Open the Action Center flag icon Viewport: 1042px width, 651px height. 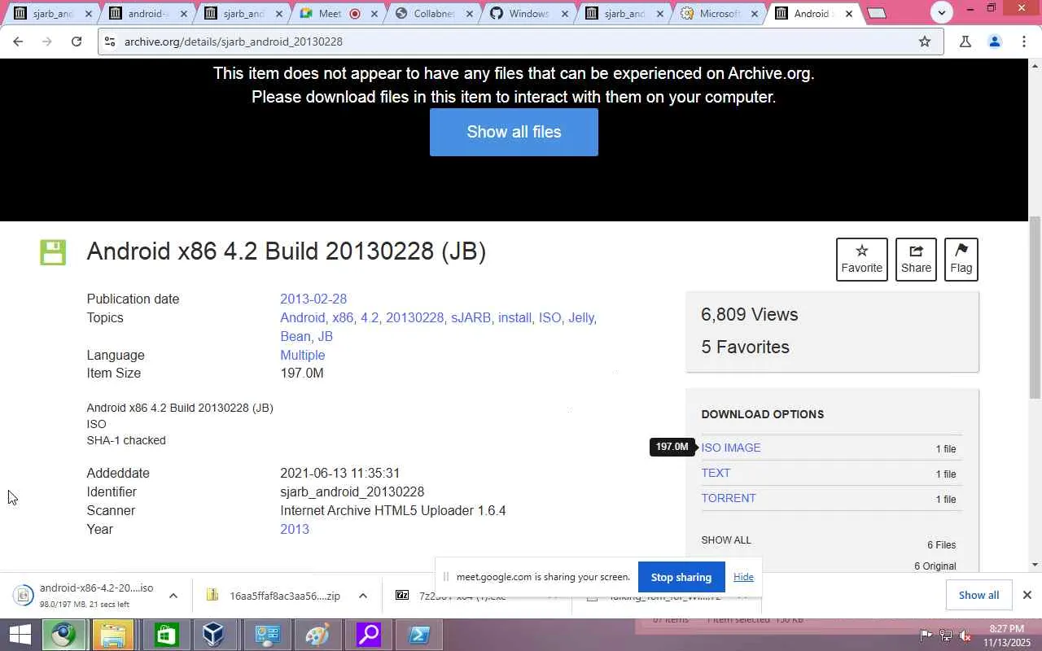coord(926,635)
